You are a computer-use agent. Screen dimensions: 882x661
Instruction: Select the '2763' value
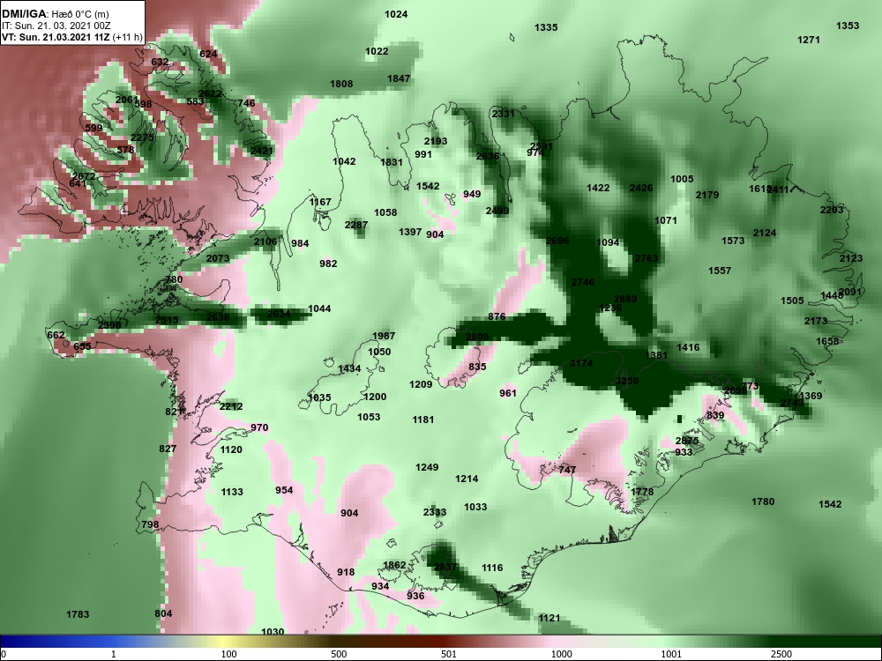(x=647, y=258)
